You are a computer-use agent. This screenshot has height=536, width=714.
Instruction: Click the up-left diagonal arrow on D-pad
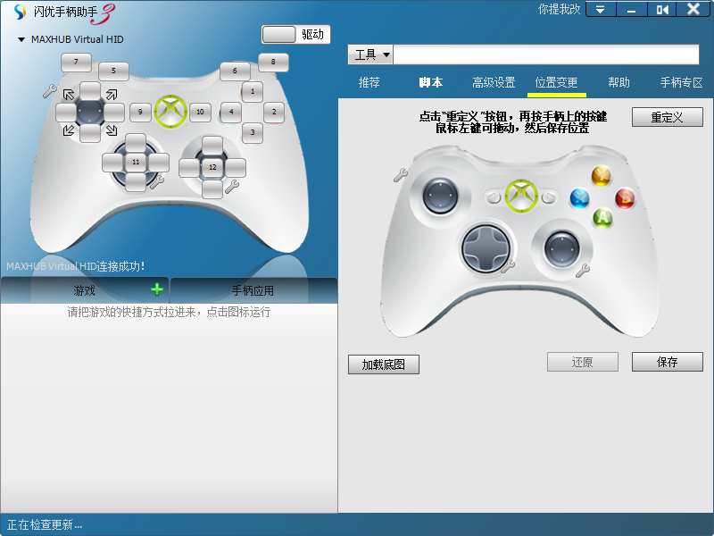[69, 95]
